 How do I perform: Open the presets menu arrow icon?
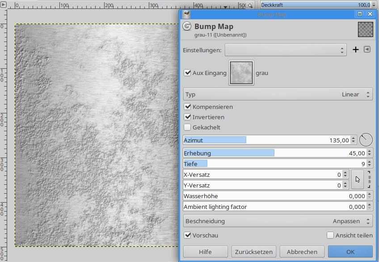367,50
